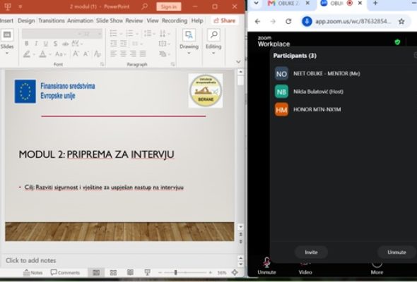
Task: Decrease list indent level
Action: [x=114, y=44]
